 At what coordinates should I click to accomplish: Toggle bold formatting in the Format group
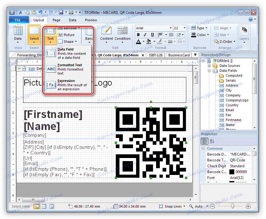click(x=138, y=35)
